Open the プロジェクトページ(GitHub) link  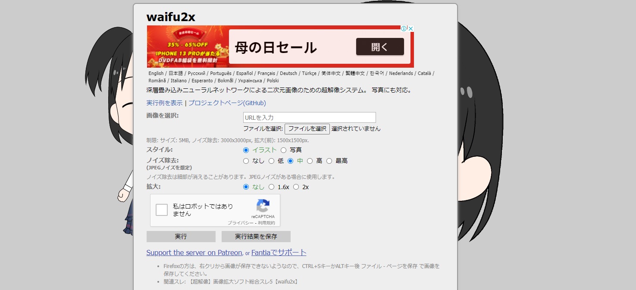click(227, 103)
